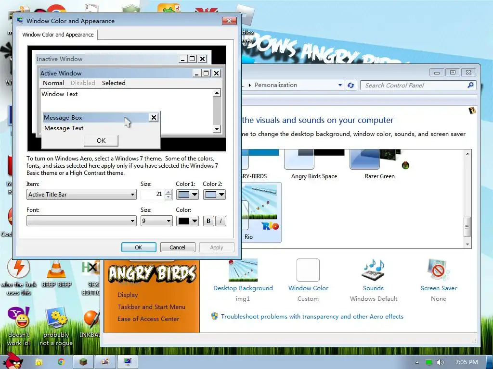Click the Window Color swatch icon
Screen dimensions: 493x369
pyautogui.click(x=308, y=270)
